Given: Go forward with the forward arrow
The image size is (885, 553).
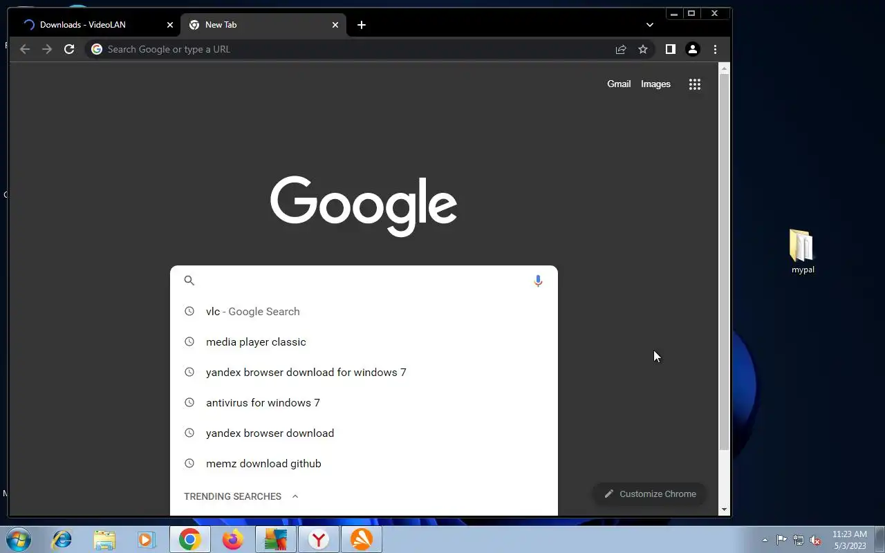Looking at the screenshot, I should tap(47, 49).
